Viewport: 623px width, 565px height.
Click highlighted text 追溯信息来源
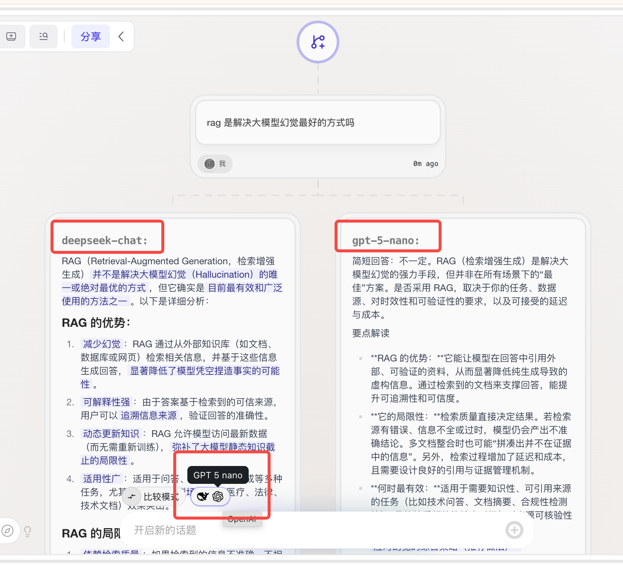point(149,415)
